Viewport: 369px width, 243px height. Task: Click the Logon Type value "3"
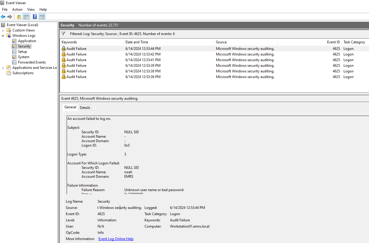point(125,154)
